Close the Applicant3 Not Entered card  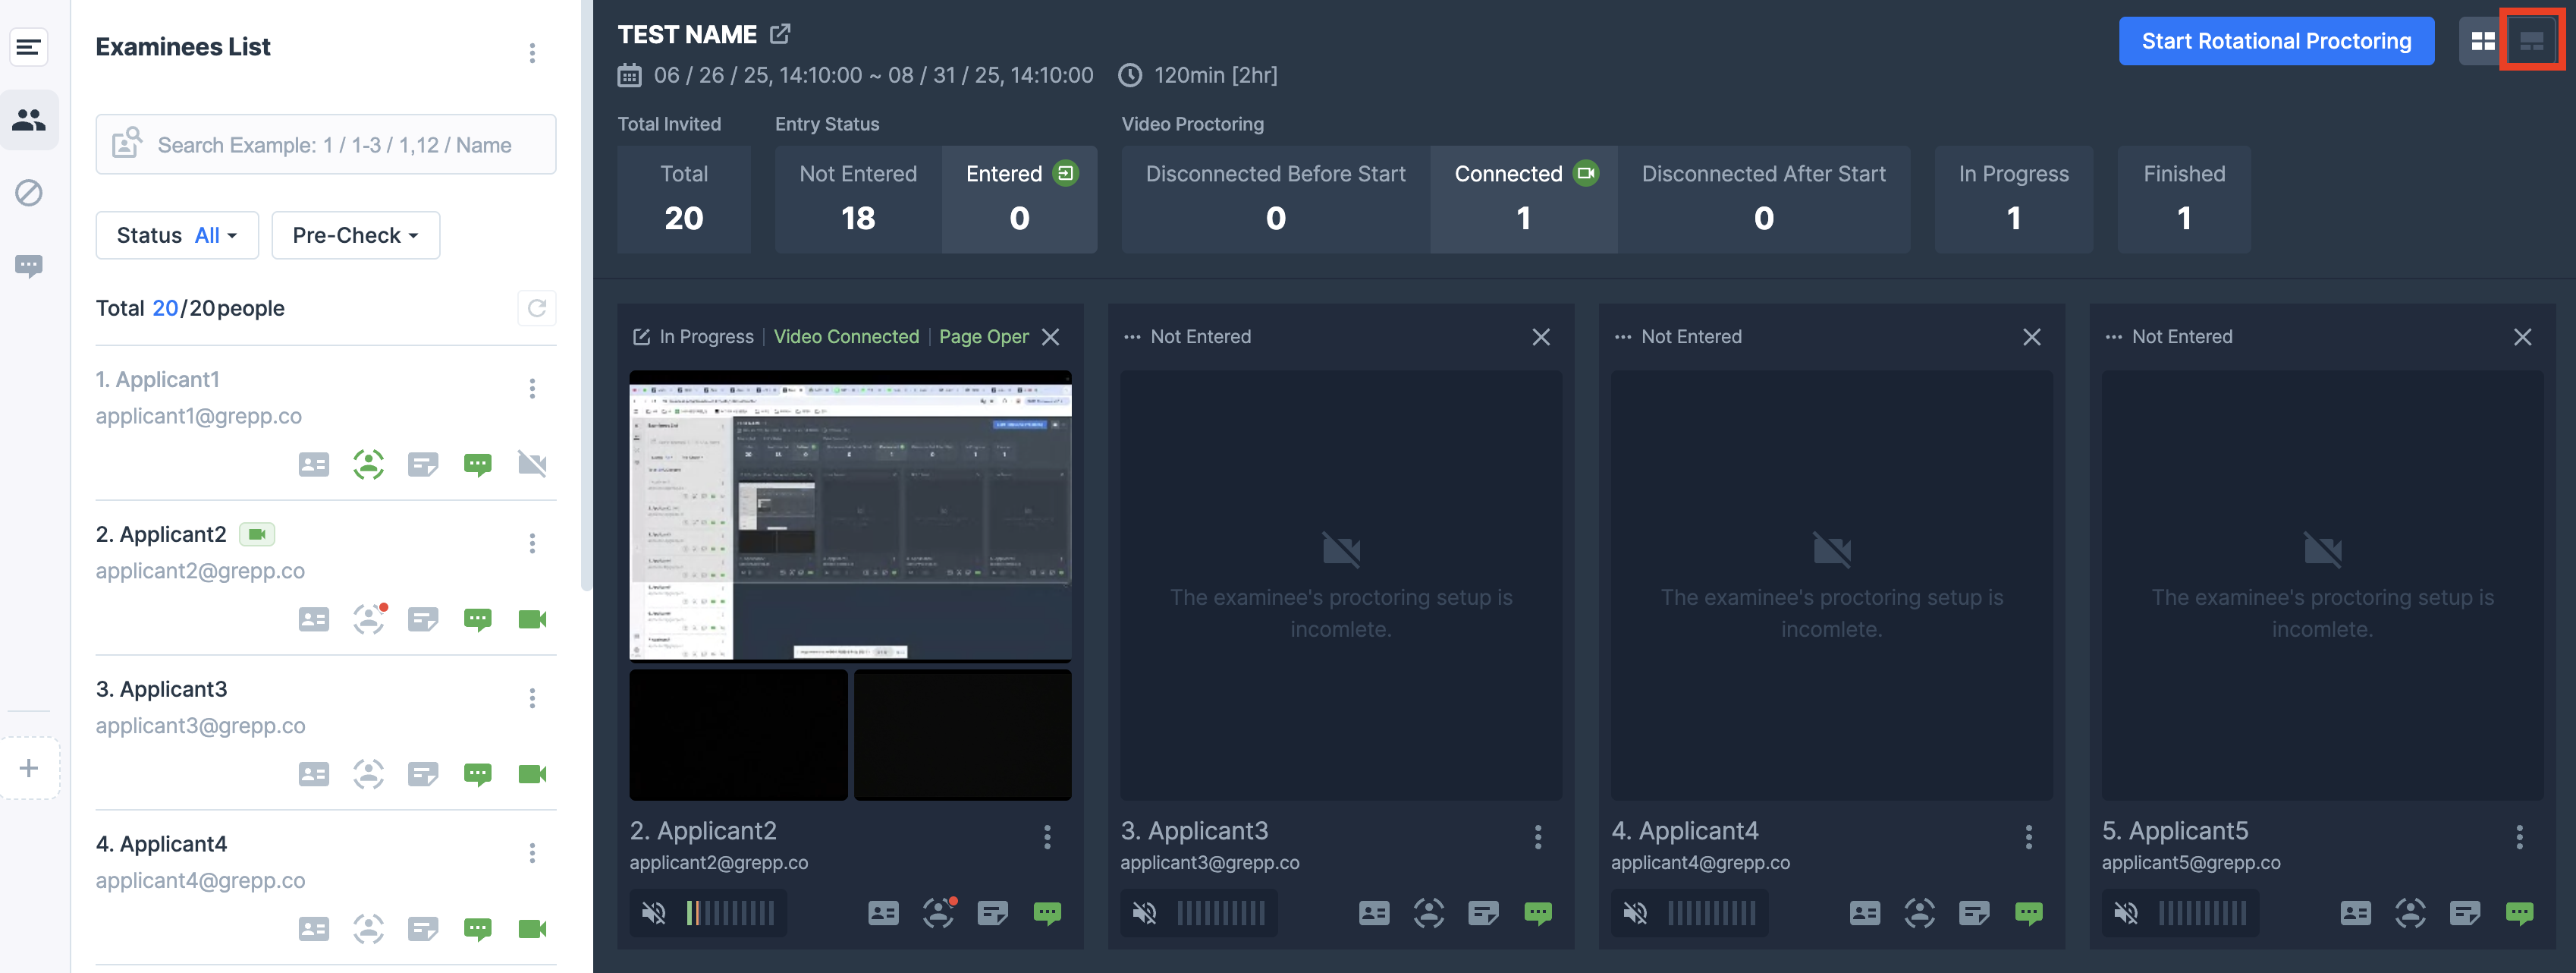pos(1540,337)
